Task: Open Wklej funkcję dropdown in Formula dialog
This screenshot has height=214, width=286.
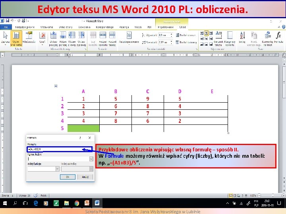Action: click(x=57, y=169)
